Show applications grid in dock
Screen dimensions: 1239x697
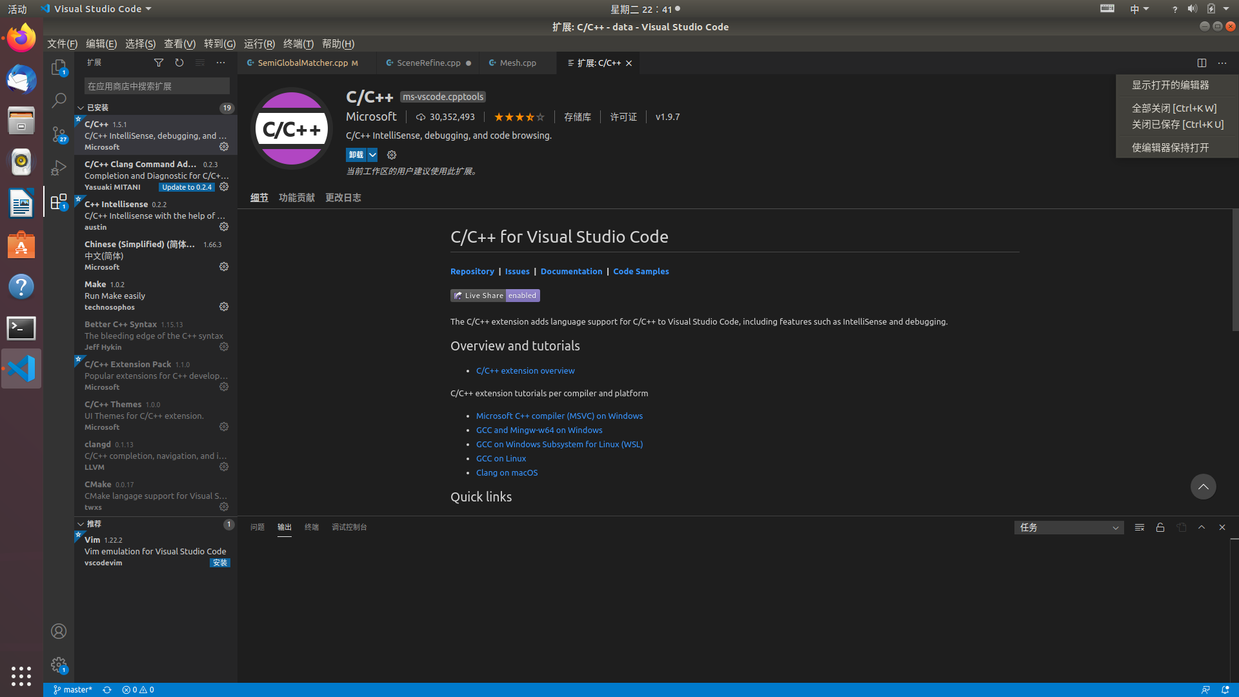(x=21, y=676)
